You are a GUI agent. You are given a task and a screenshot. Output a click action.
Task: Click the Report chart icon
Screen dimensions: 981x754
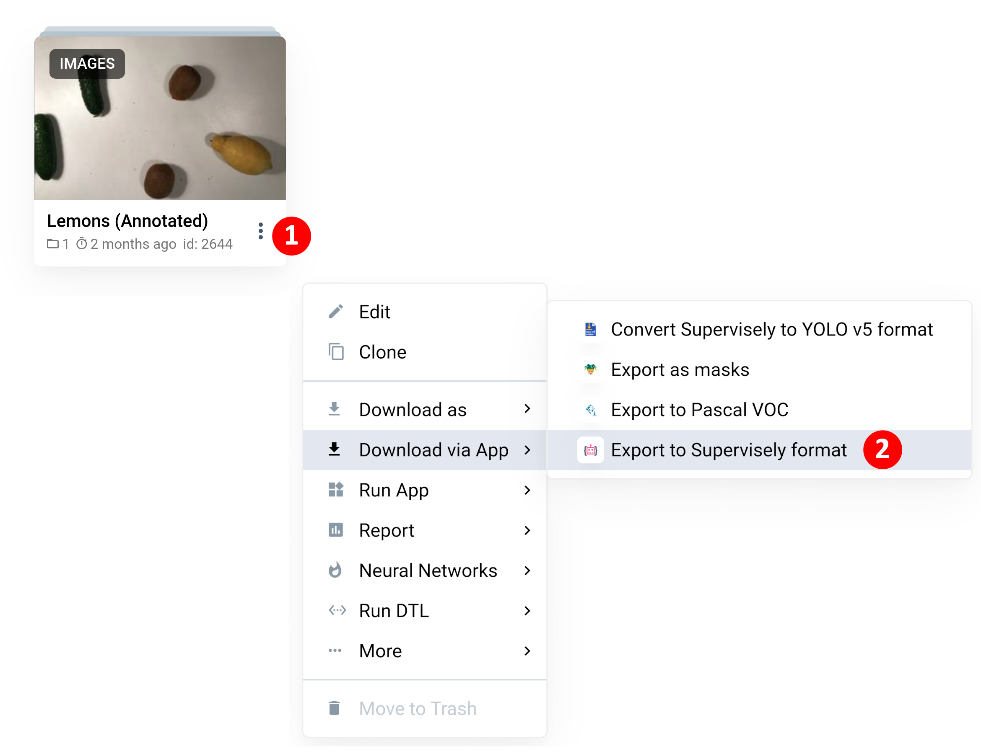point(335,530)
